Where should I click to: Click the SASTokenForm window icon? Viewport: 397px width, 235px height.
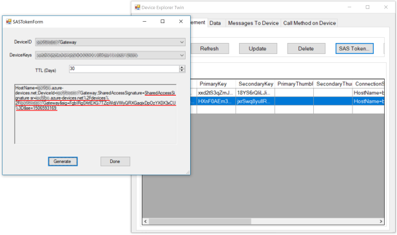[8, 22]
